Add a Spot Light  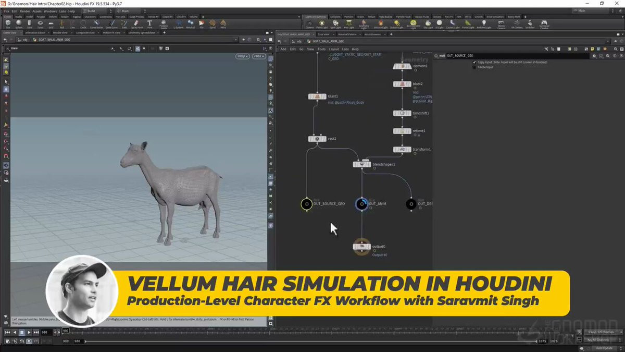335,24
